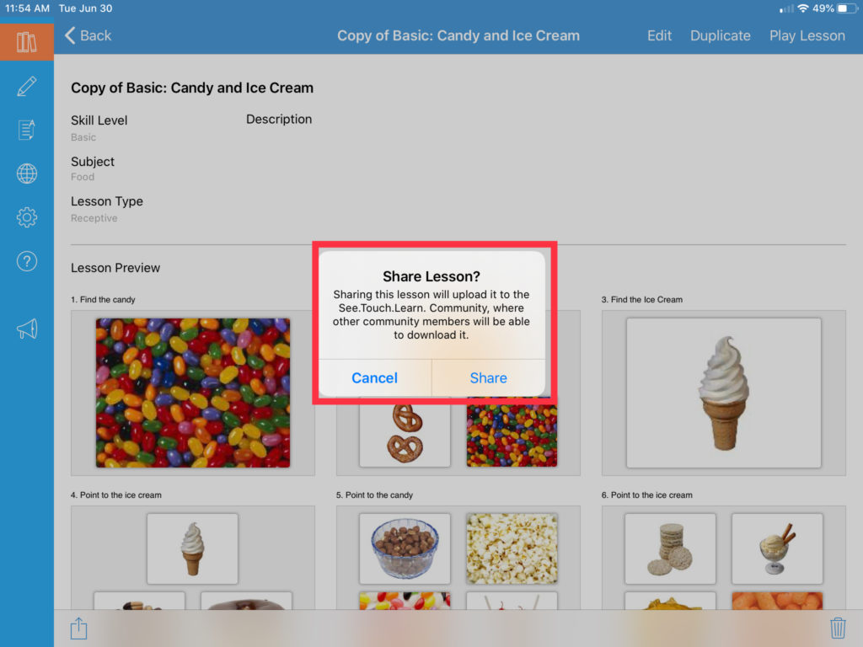863x647 pixels.
Task: Tap the share export icon at bottom
Action: 78,628
